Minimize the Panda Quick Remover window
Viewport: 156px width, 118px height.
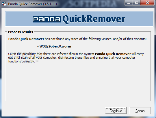pyautogui.click(x=129, y=3)
